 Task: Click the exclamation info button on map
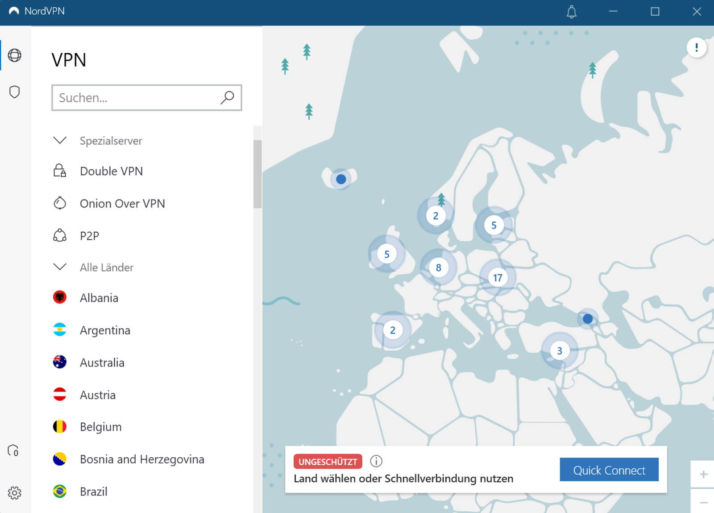(x=696, y=47)
